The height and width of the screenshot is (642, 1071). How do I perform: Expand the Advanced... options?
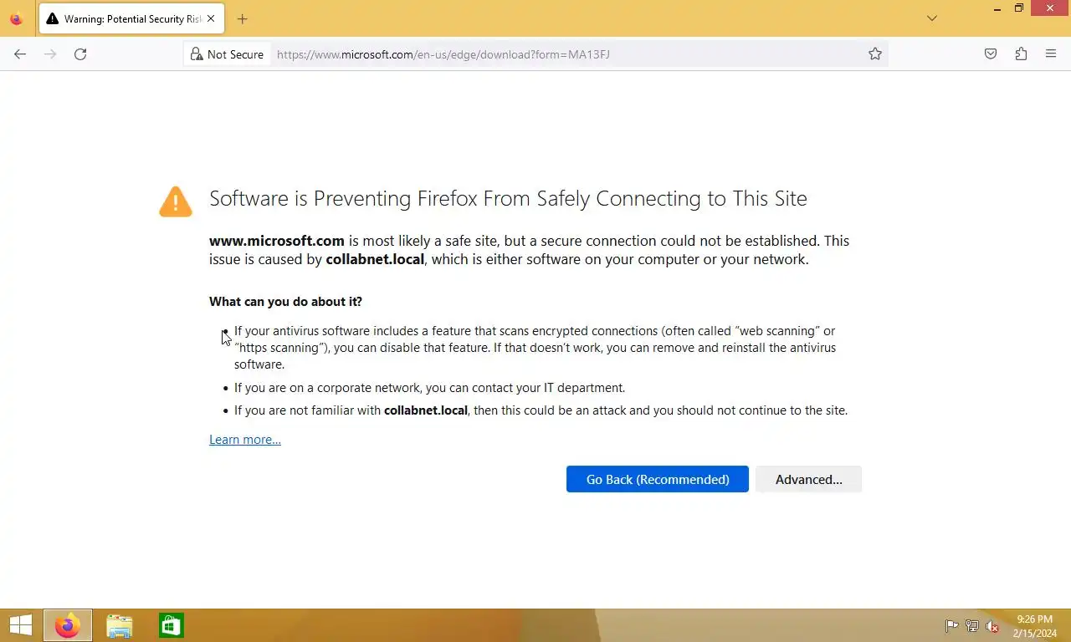tap(808, 479)
